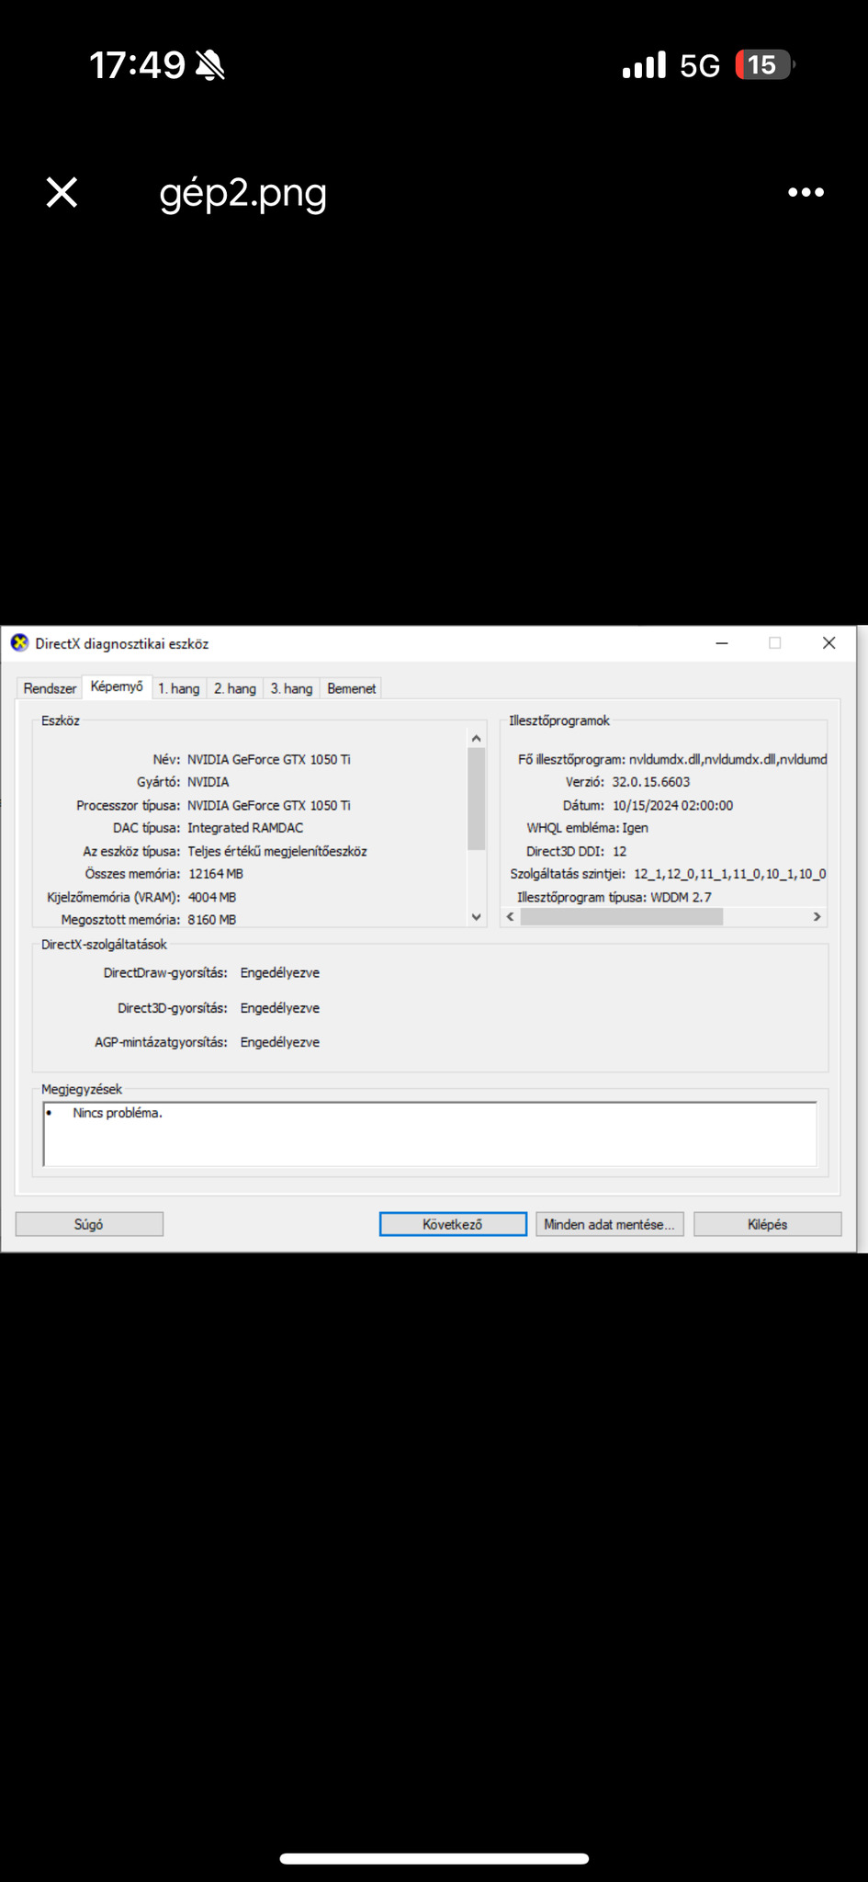The height and width of the screenshot is (1882, 868).
Task: Tap the cellular signal bars icon
Action: click(x=643, y=65)
